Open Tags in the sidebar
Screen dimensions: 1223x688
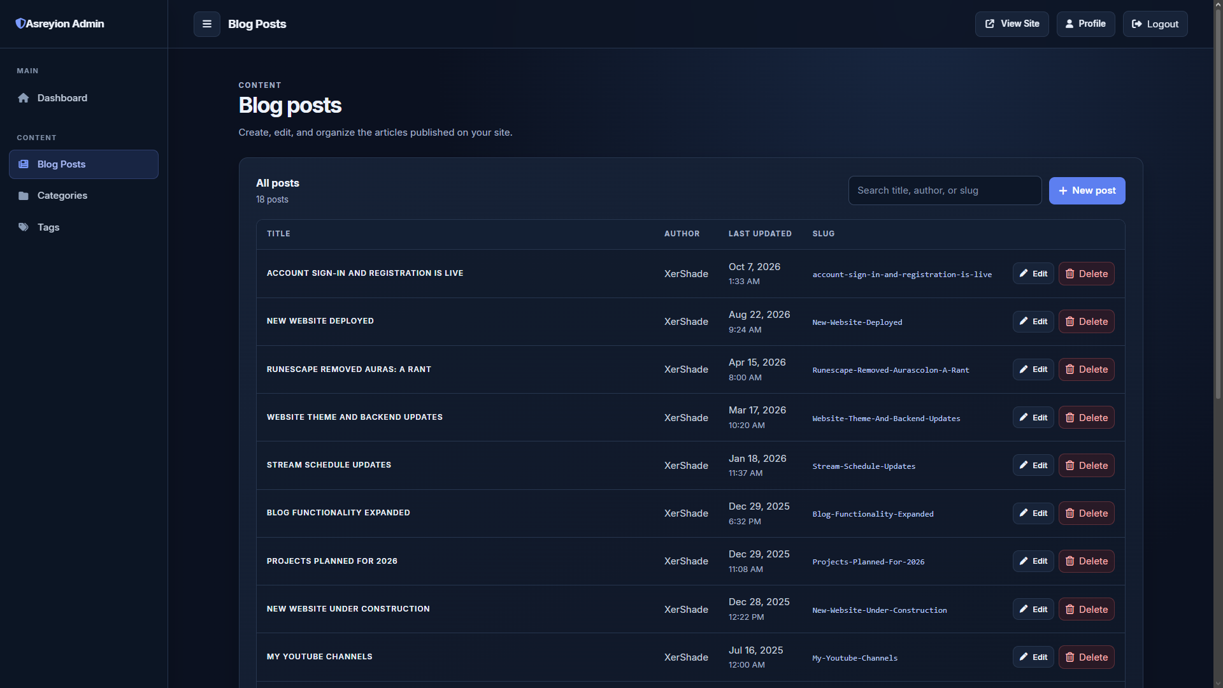click(83, 227)
